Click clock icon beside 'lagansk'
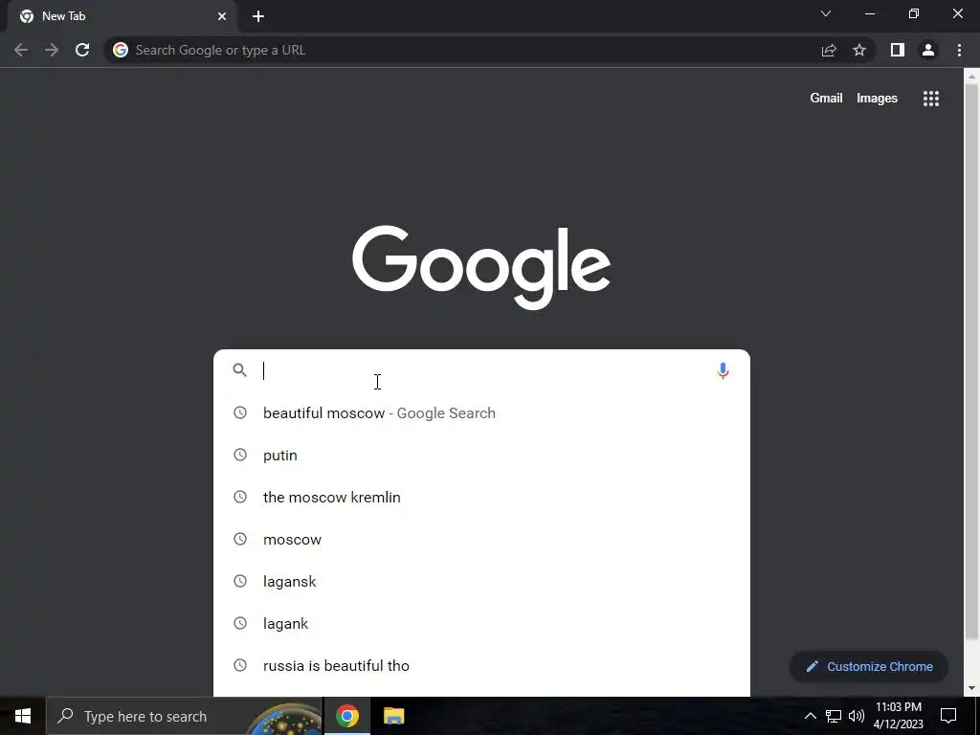This screenshot has width=980, height=735. click(x=240, y=581)
